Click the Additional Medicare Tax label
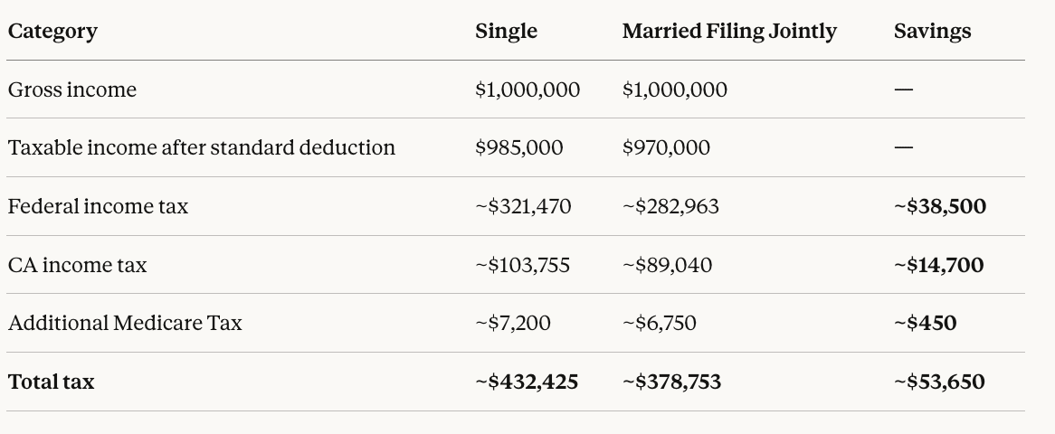 [125, 323]
